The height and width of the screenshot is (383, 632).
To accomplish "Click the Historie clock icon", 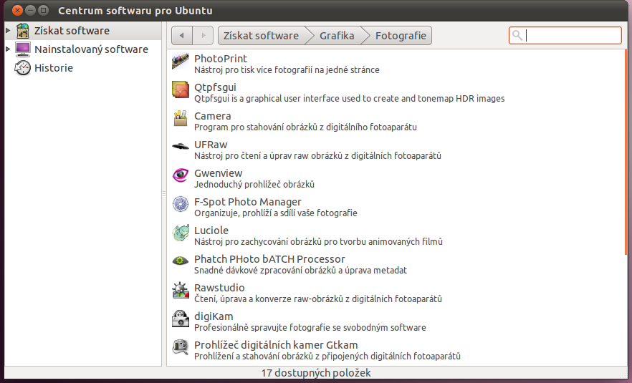I will (x=23, y=68).
